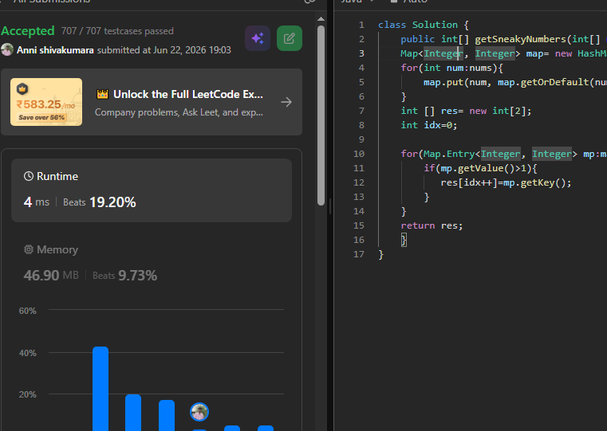
Task: Click the avatar marker on the distribution chart
Action: click(x=199, y=412)
